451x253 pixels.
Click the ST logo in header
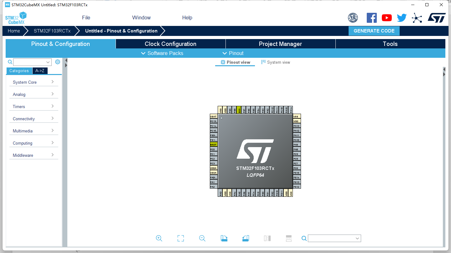pos(437,18)
